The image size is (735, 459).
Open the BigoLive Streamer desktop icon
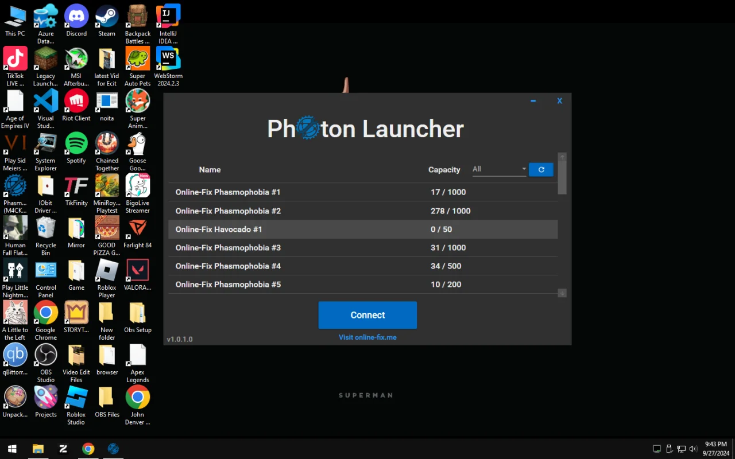138,194
